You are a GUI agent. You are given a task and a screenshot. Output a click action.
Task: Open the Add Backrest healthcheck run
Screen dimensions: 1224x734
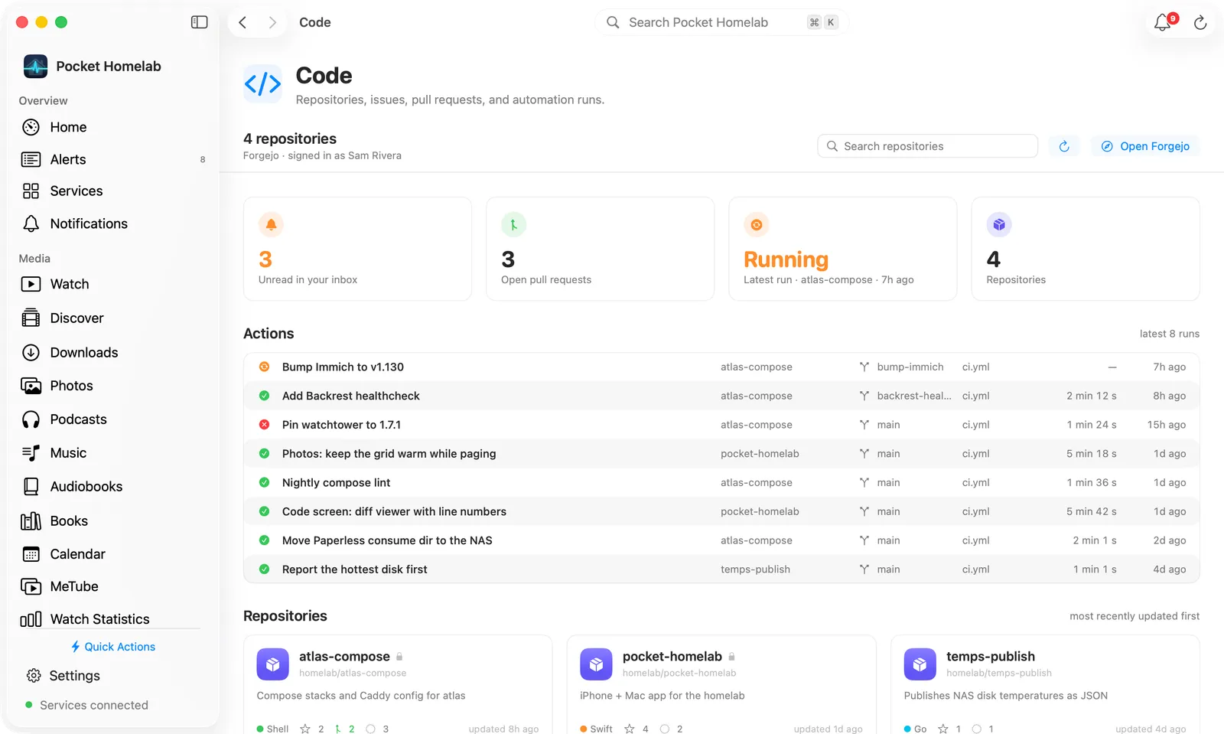click(x=721, y=396)
